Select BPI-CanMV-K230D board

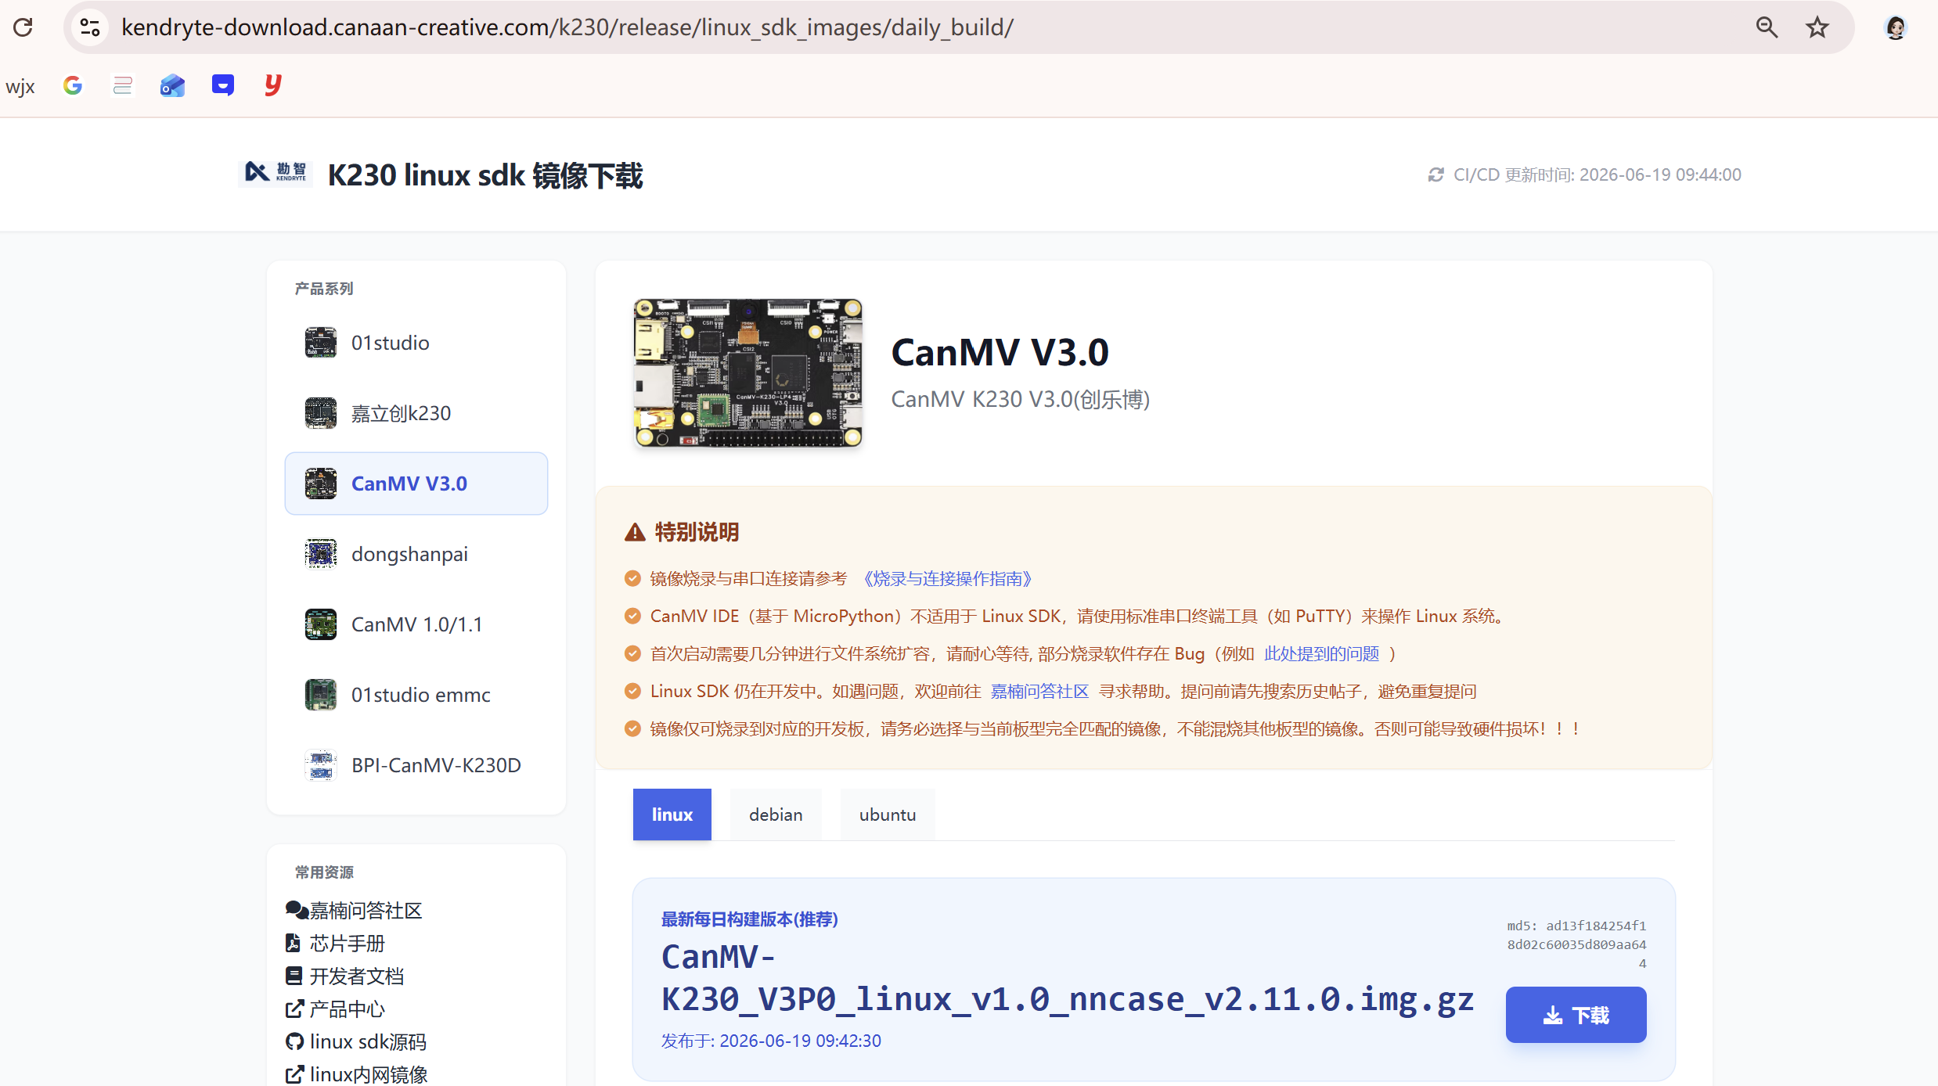pos(416,765)
